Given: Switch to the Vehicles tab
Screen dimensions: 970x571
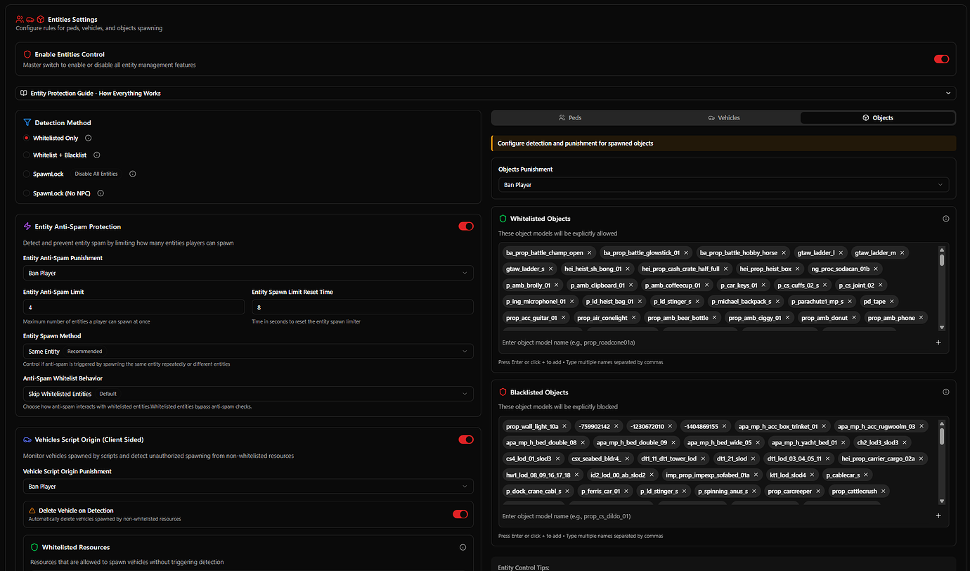Looking at the screenshot, I should point(723,117).
